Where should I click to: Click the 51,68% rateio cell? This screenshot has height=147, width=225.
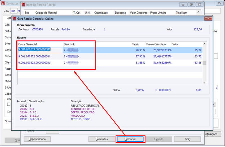[140, 63]
